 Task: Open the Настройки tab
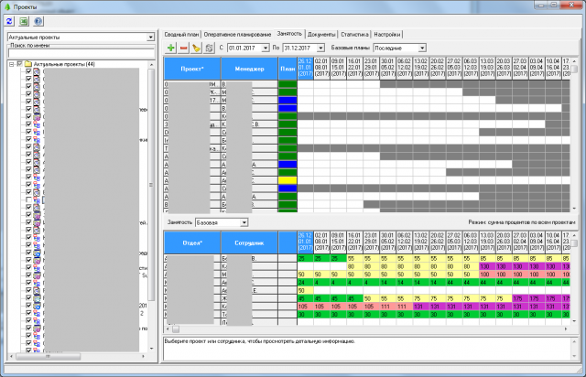[x=387, y=35]
